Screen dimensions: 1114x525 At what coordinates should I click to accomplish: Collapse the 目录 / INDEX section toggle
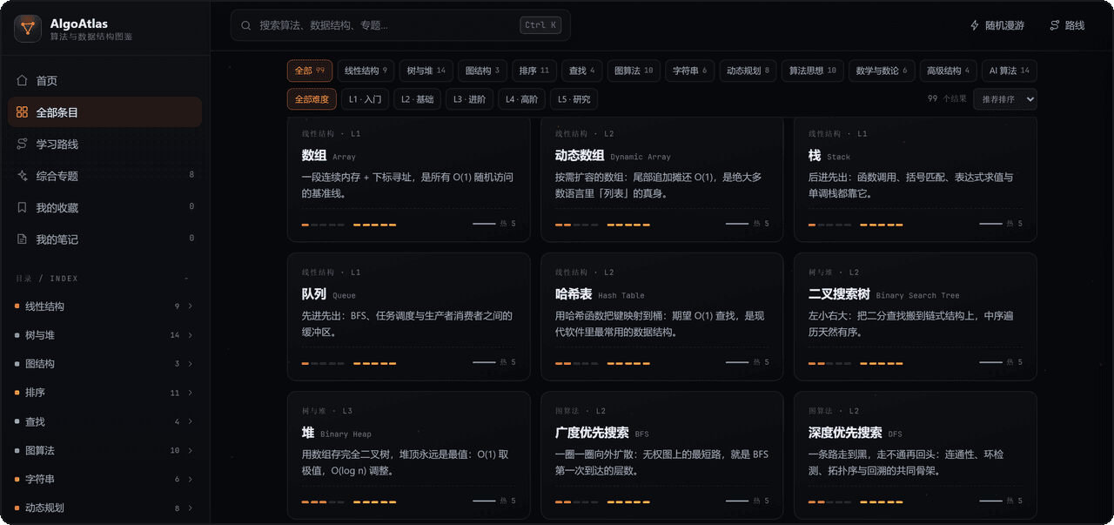coord(186,279)
